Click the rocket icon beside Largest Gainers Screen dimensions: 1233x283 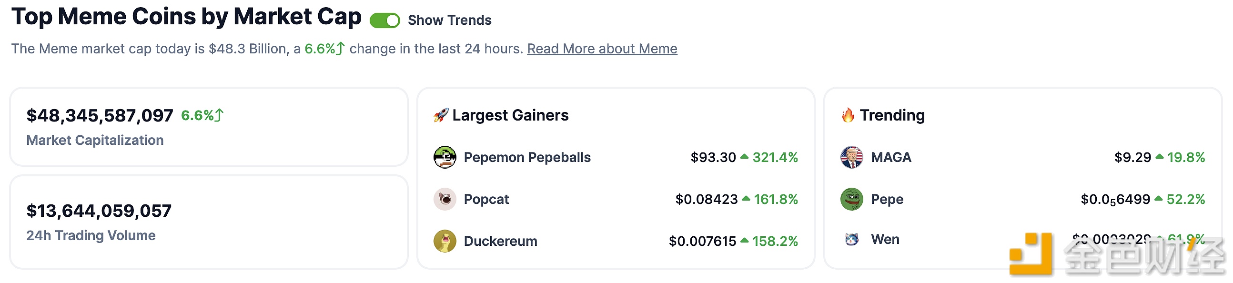(440, 115)
